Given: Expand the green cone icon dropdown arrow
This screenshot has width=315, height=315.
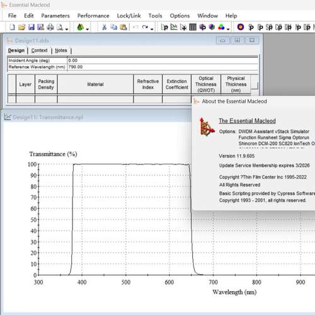Looking at the screenshot, I should [88, 29].
